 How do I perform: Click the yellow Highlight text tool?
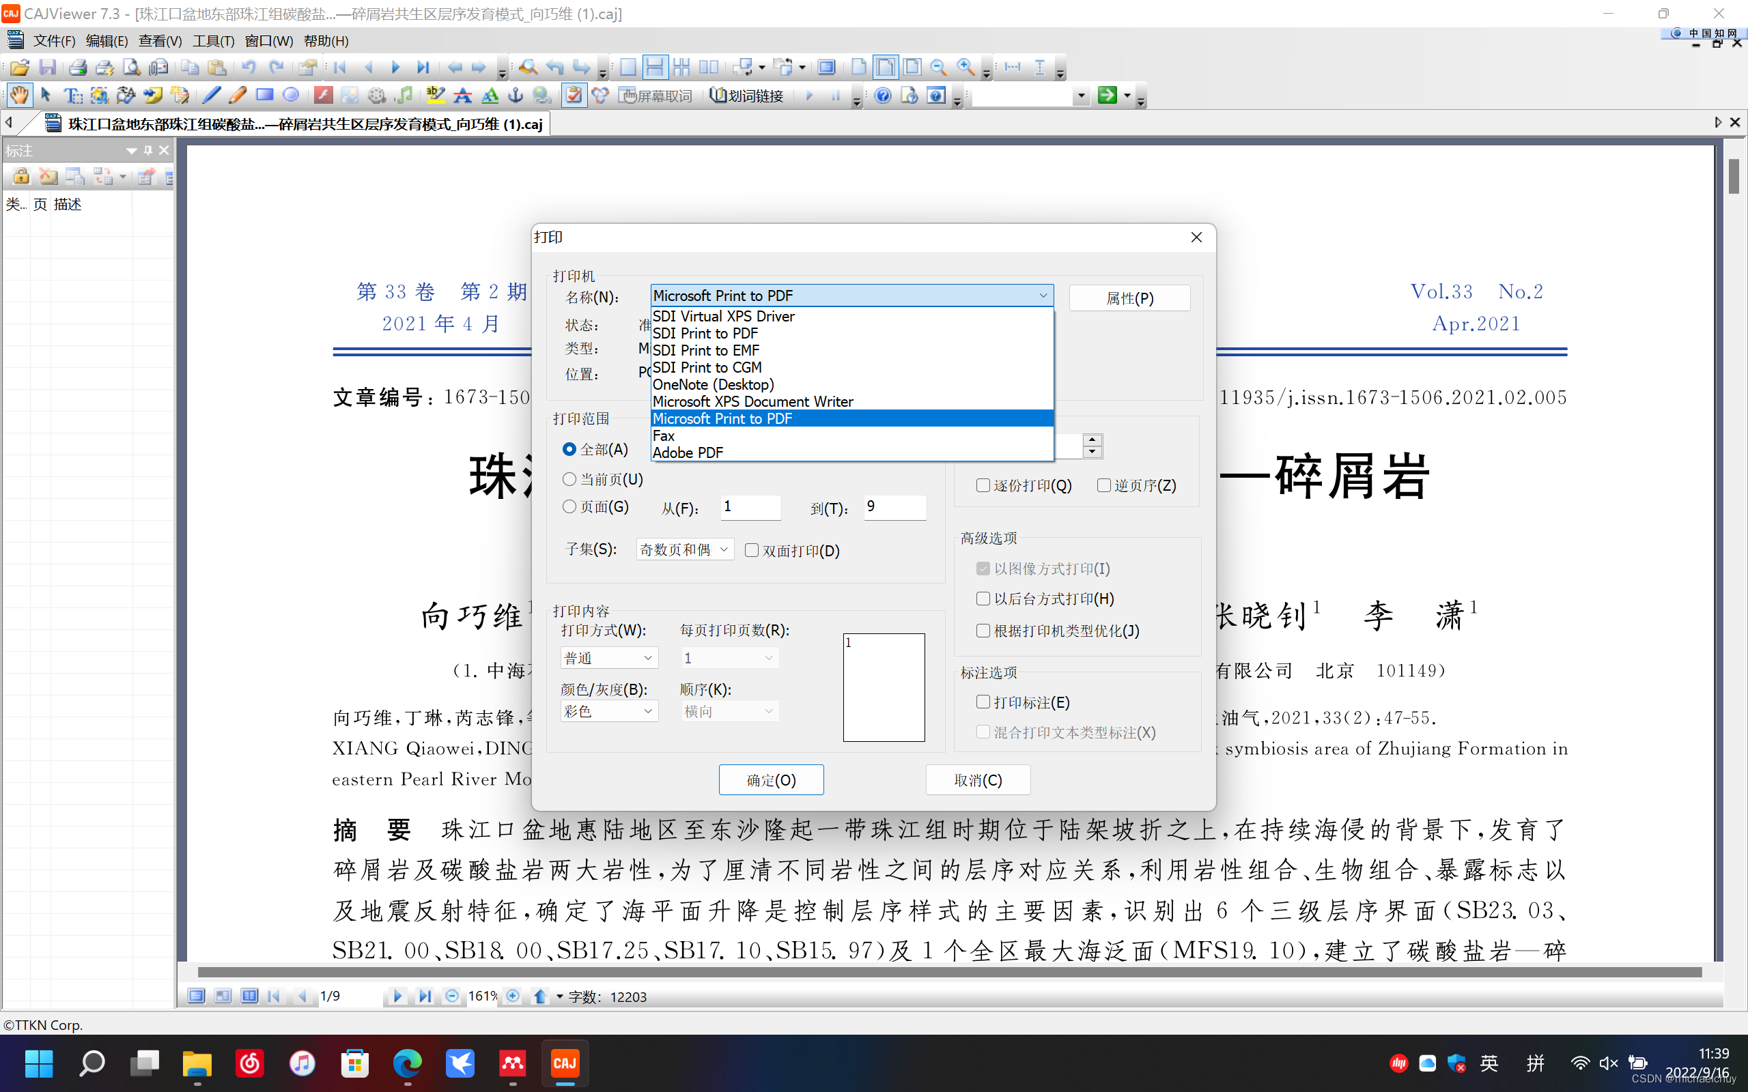click(436, 96)
